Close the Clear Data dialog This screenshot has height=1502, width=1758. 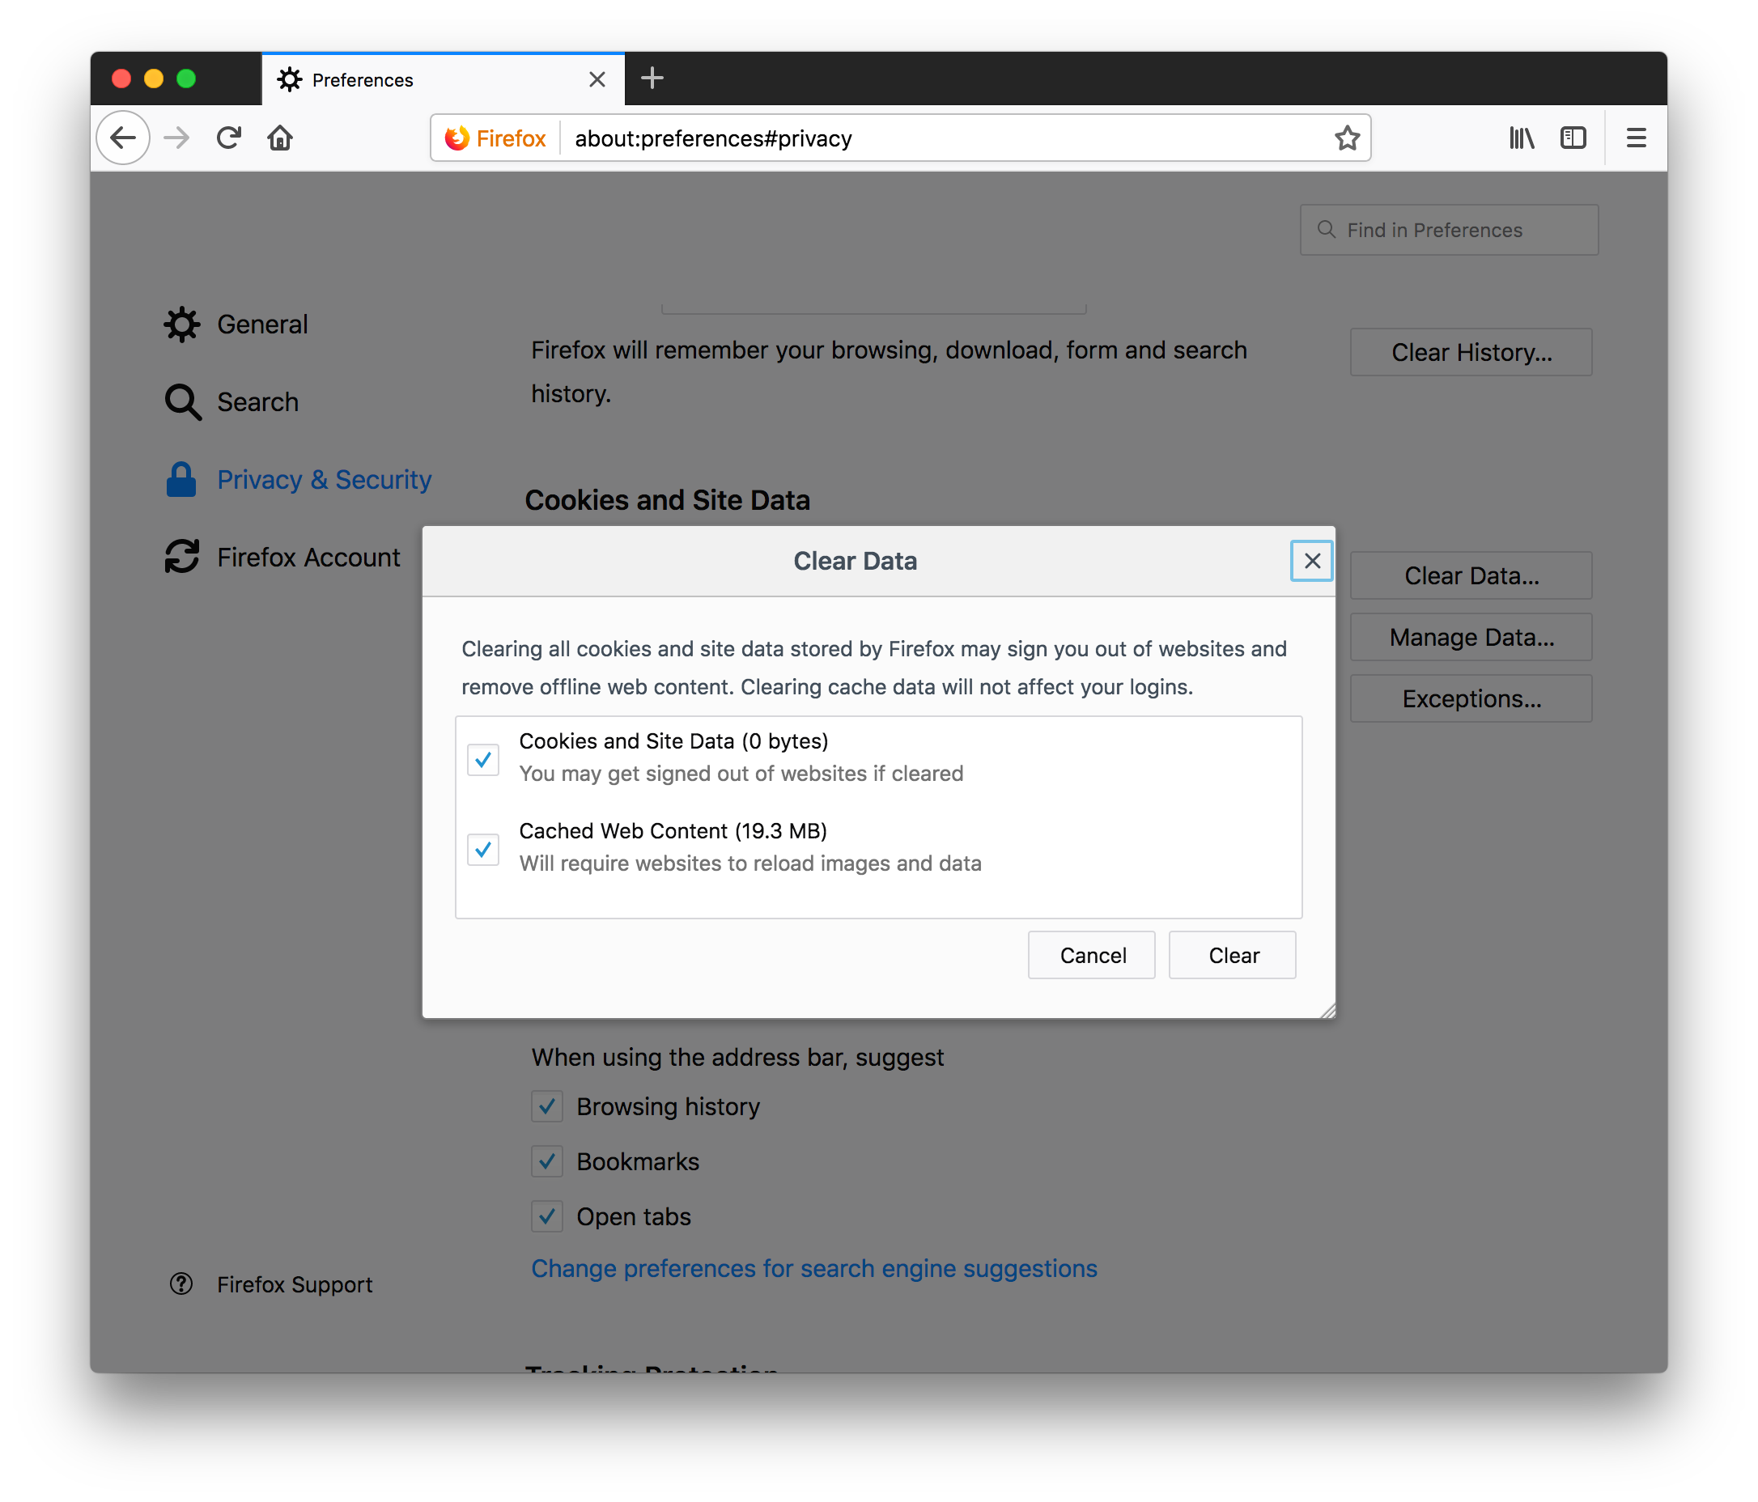point(1310,560)
